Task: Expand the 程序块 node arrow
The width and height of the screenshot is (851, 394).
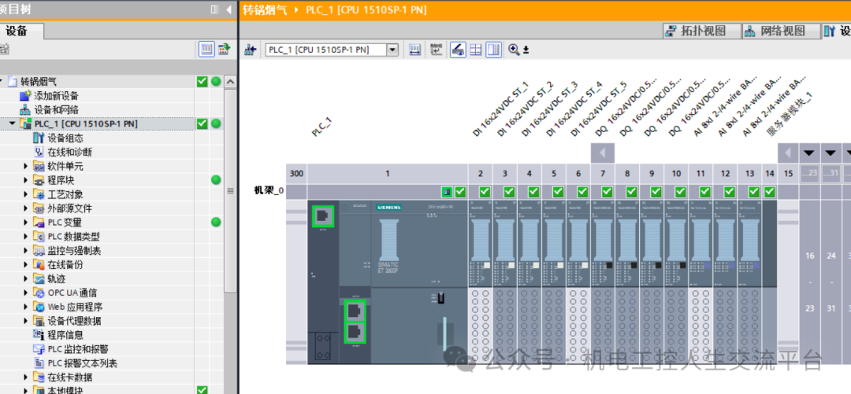Action: 25,180
